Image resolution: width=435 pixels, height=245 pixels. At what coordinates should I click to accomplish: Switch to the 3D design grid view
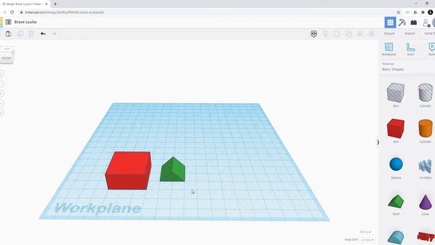pos(390,22)
